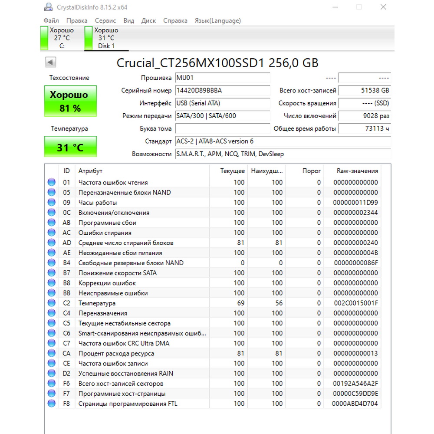Open the Файл menu
The height and width of the screenshot is (434, 434).
[x=51, y=20]
